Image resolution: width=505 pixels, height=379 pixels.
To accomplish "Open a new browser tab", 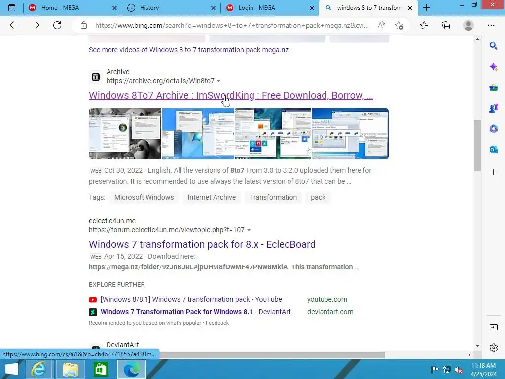I will tap(426, 8).
